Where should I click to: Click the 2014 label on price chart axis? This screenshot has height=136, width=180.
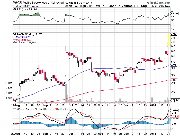(x=153, y=105)
